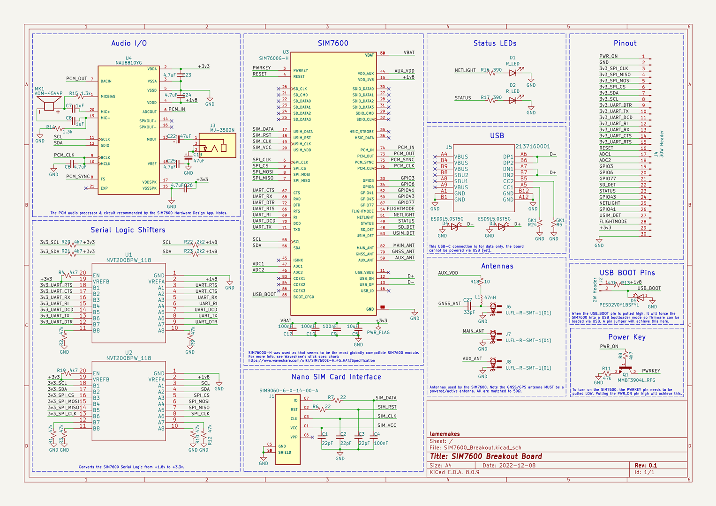Select the "NAU8810YG" part label
The height and width of the screenshot is (506, 716).
(128, 63)
